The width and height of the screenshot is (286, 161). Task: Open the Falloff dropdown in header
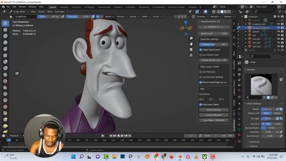(146, 17)
